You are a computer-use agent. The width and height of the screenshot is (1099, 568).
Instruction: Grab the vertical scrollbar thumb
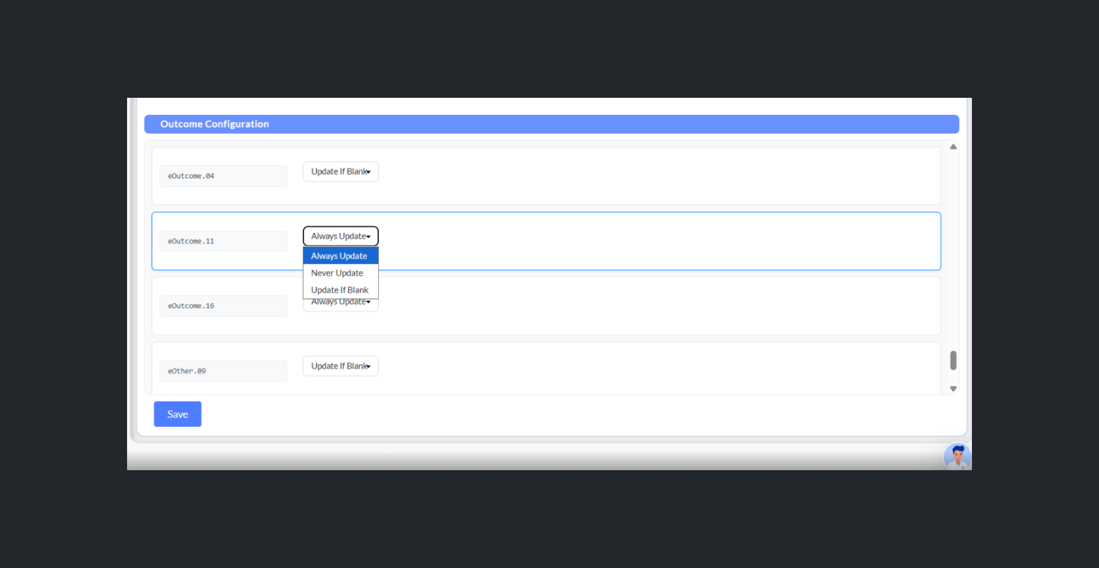pos(953,360)
